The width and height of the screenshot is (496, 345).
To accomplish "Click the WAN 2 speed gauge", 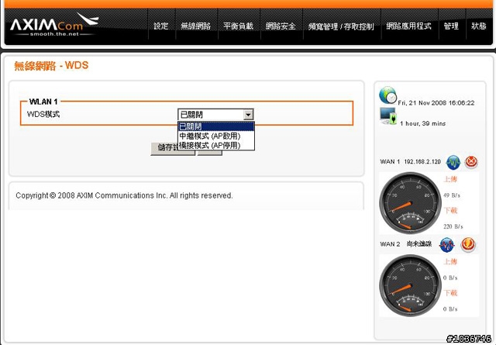I will [410, 286].
